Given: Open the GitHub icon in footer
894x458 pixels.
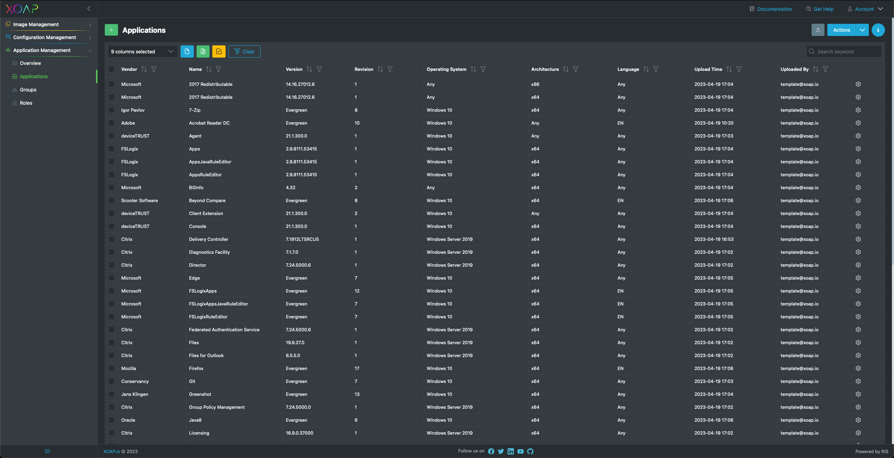Looking at the screenshot, I should 530,451.
